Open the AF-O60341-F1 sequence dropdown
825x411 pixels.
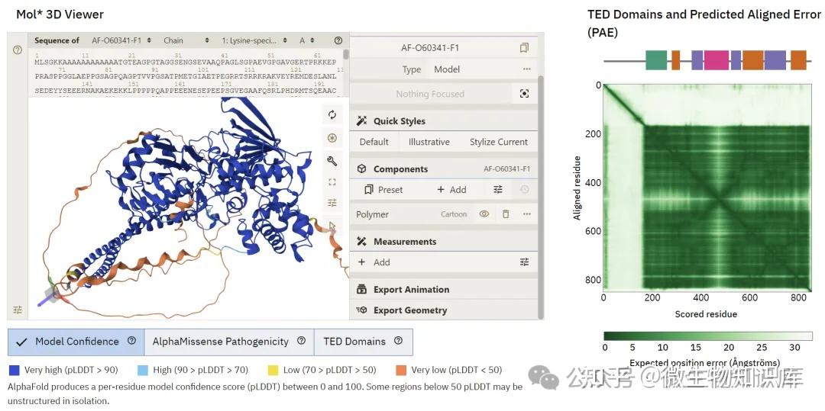[x=121, y=40]
